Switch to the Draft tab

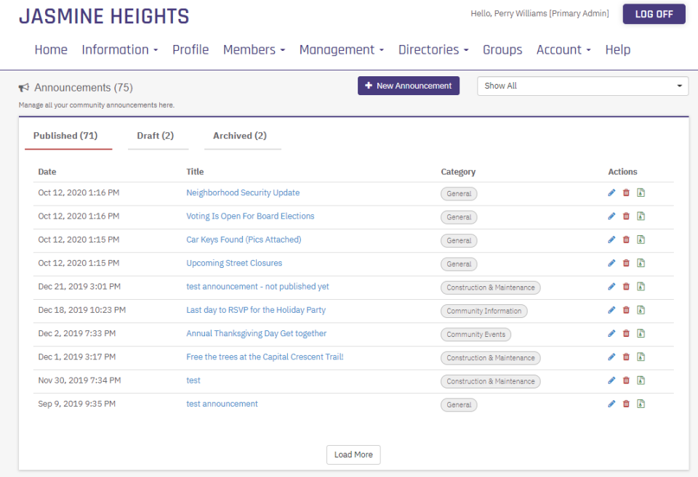[158, 135]
